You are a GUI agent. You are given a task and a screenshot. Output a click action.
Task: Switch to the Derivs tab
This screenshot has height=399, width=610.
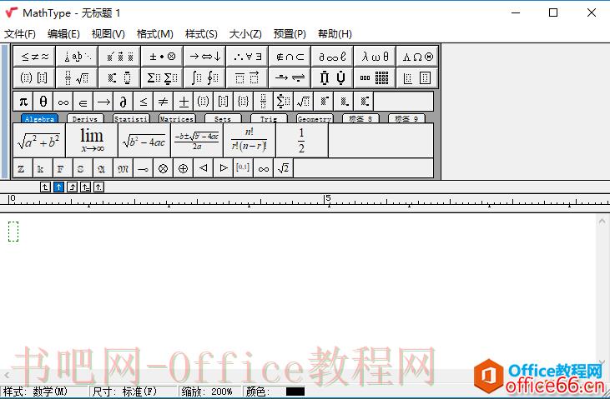click(x=85, y=118)
